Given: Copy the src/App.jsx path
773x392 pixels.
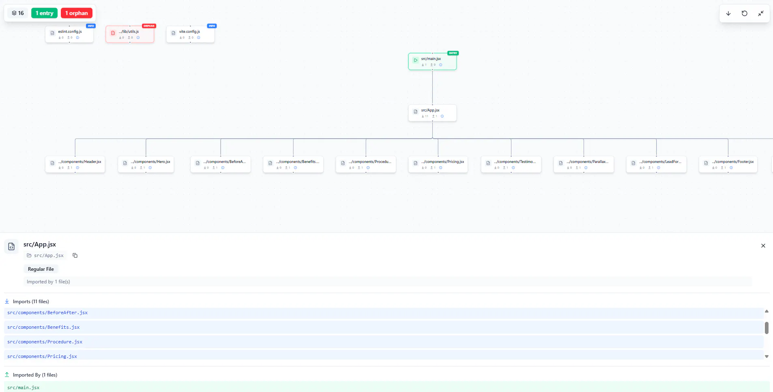Looking at the screenshot, I should [75, 255].
